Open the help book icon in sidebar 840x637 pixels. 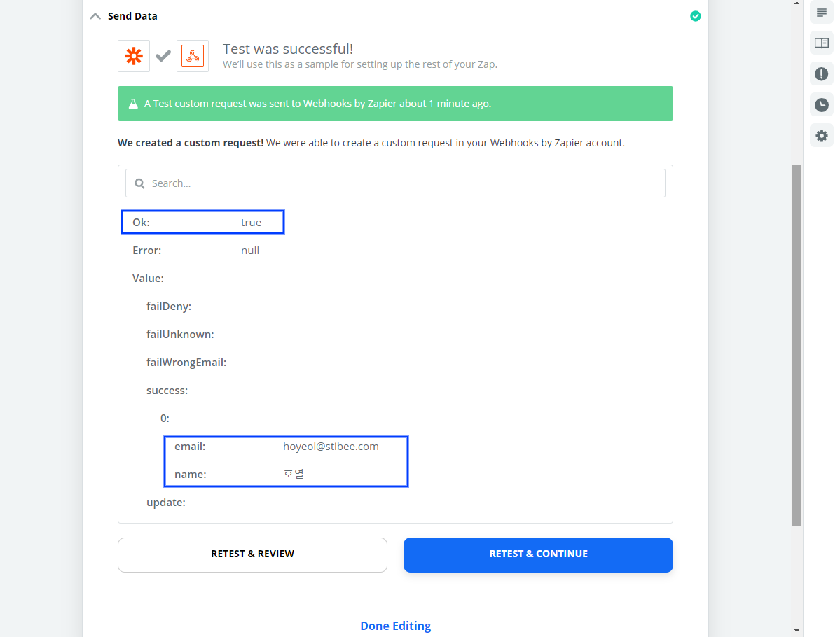tap(822, 43)
